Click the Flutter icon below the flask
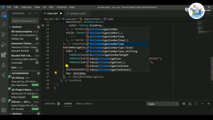The height and width of the screenshot is (120, 213). (x=4, y=75)
